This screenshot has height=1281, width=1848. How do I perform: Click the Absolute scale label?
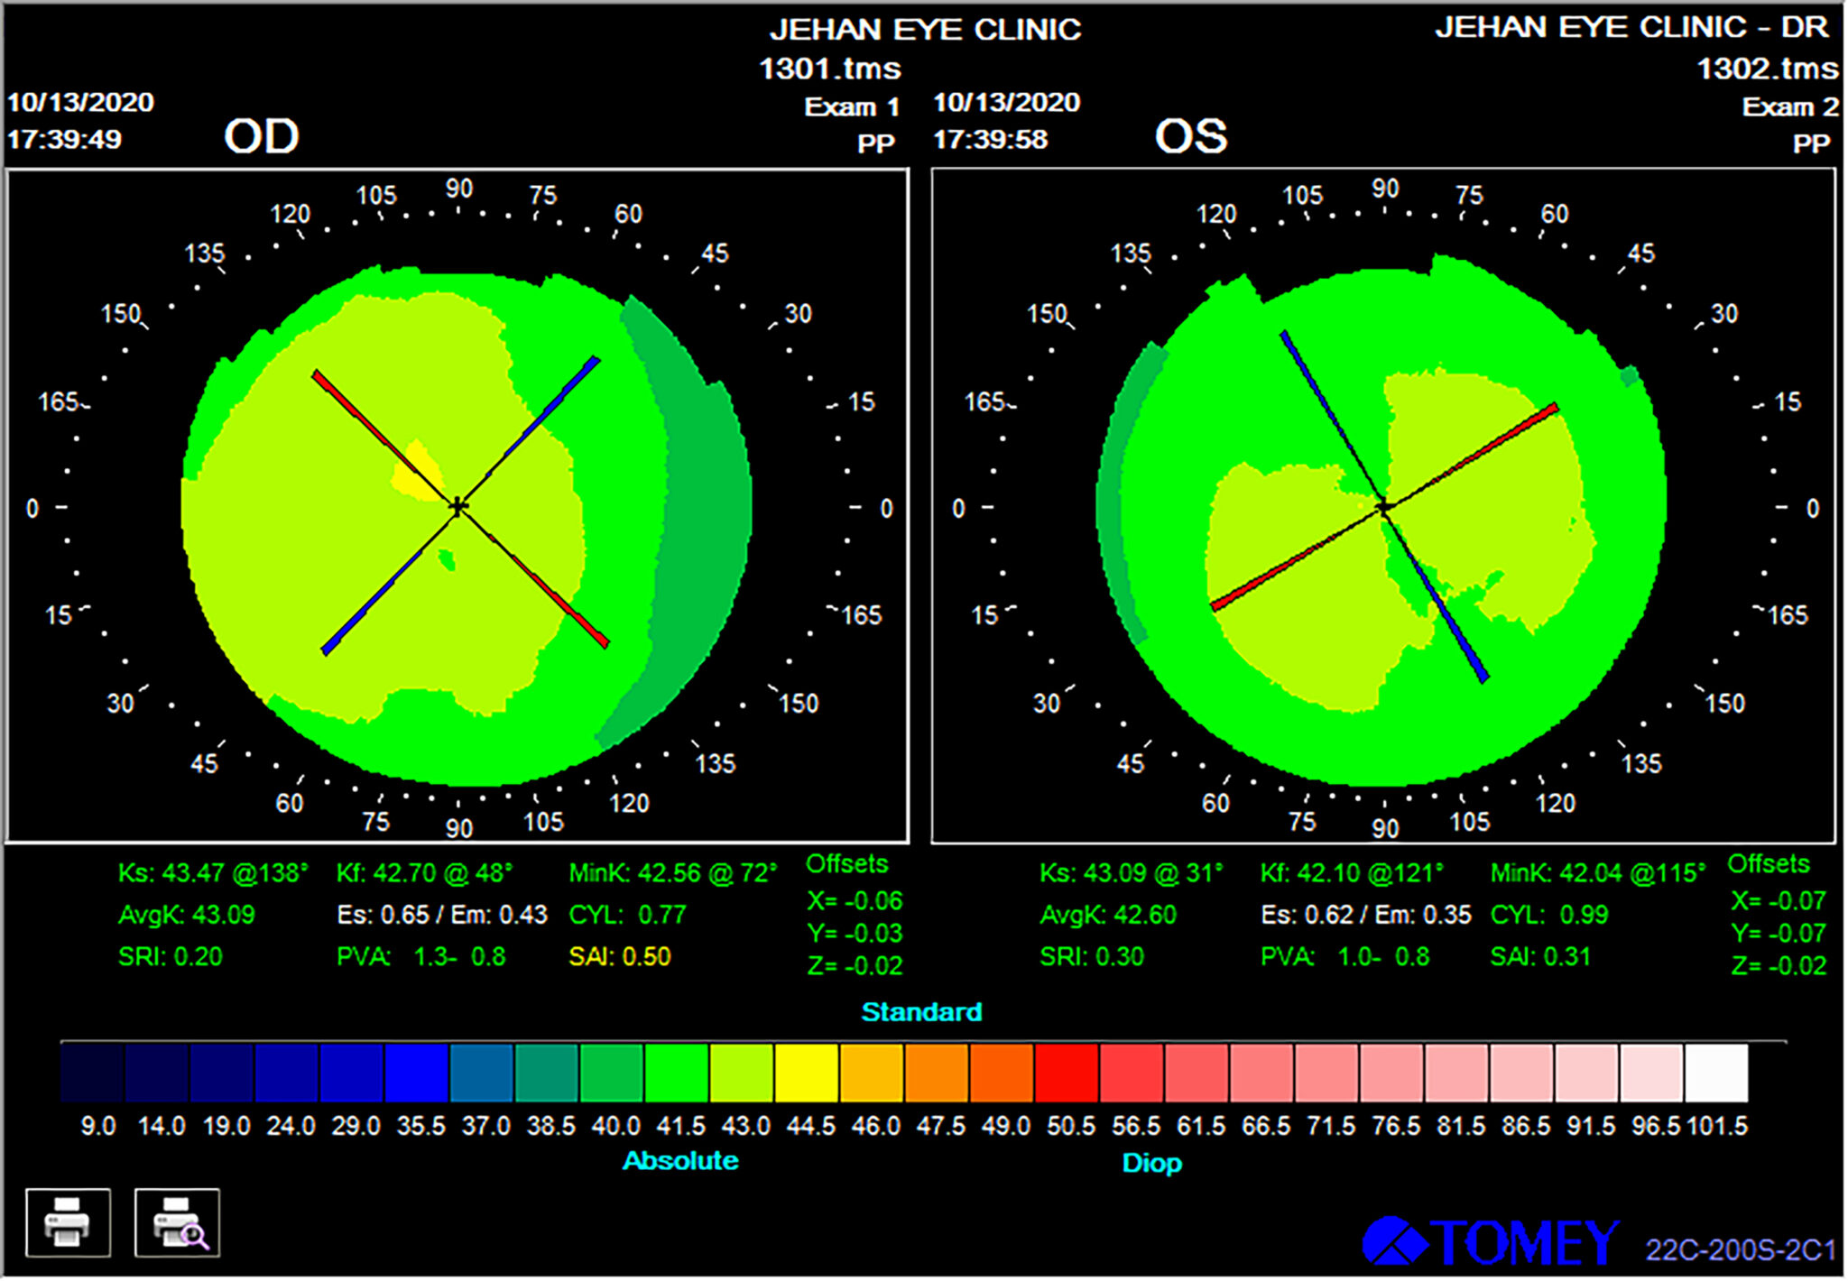[x=680, y=1161]
